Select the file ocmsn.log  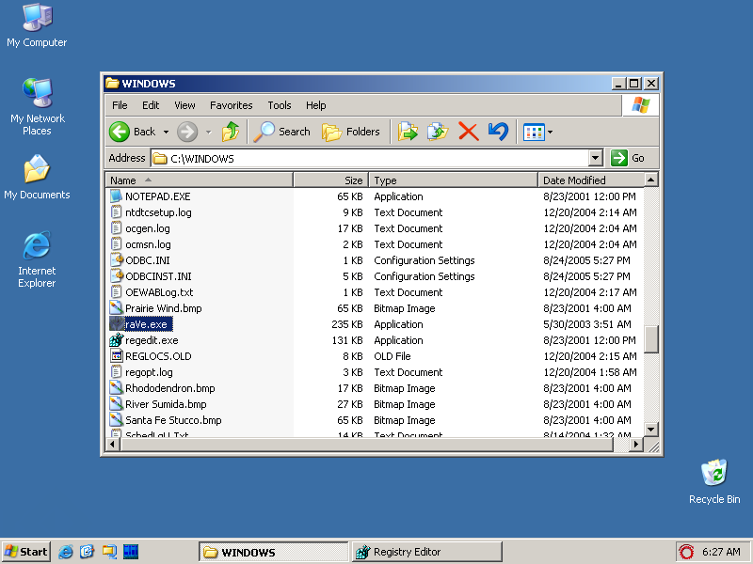pyautogui.click(x=148, y=244)
